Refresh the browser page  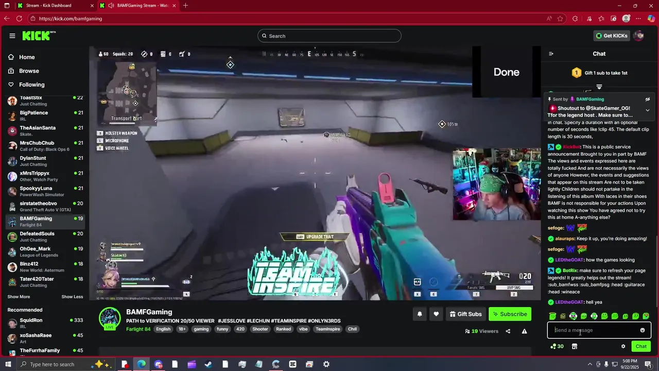pyautogui.click(x=19, y=19)
